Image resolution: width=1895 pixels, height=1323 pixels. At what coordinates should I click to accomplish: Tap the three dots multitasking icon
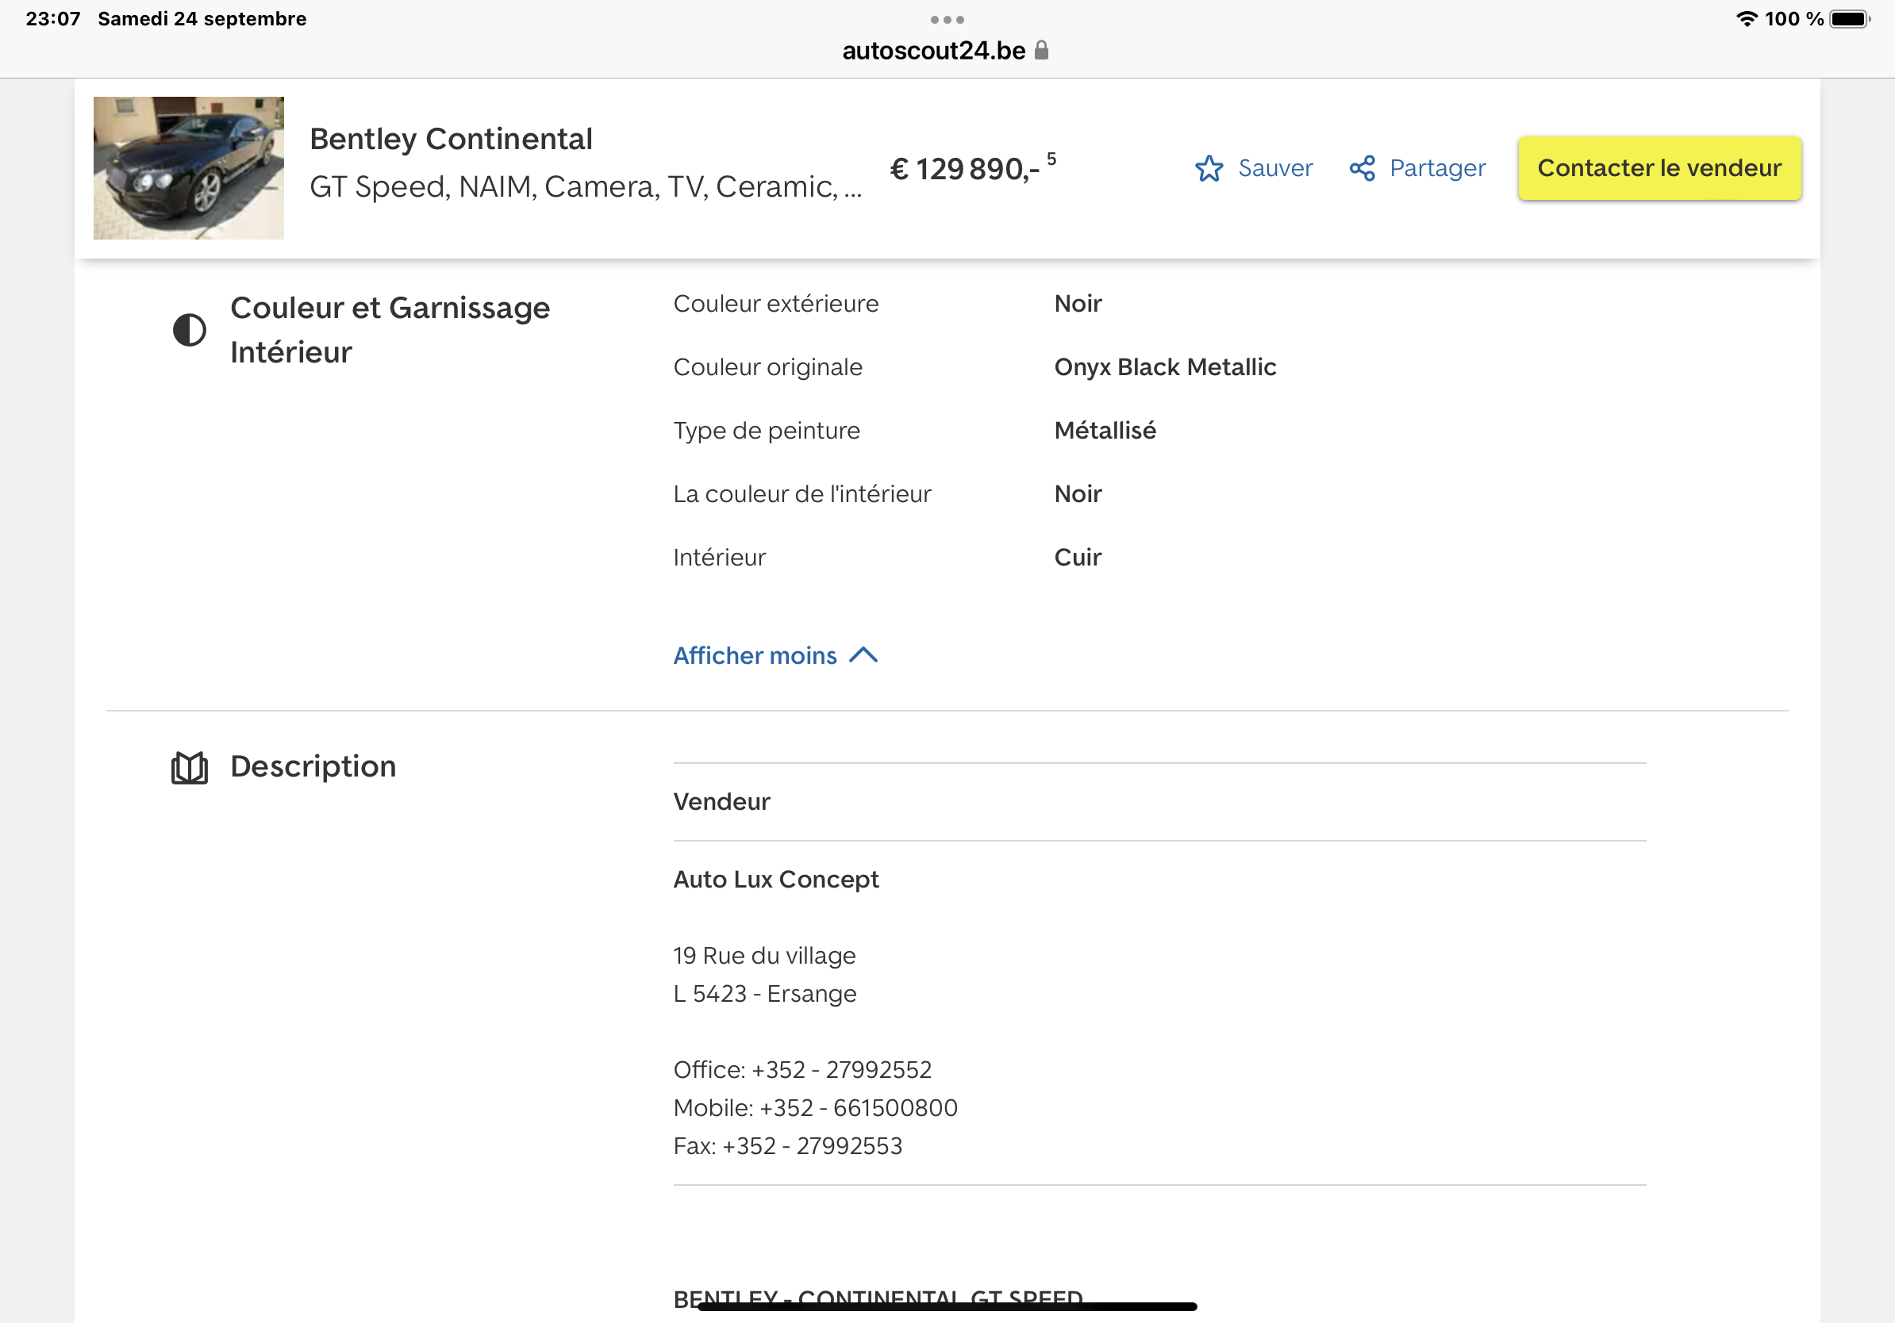[947, 19]
